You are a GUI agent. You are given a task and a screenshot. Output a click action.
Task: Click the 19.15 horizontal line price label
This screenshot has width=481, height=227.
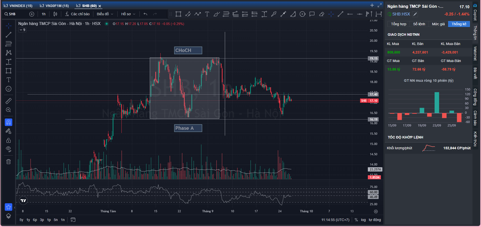(x=373, y=58)
